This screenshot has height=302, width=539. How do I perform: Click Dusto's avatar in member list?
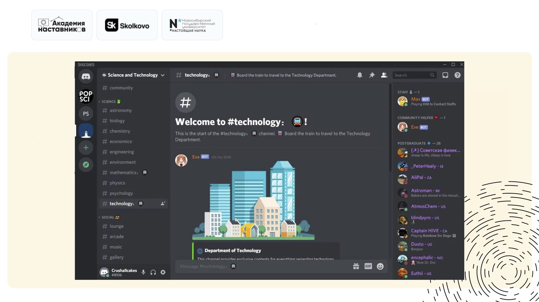pos(402,246)
